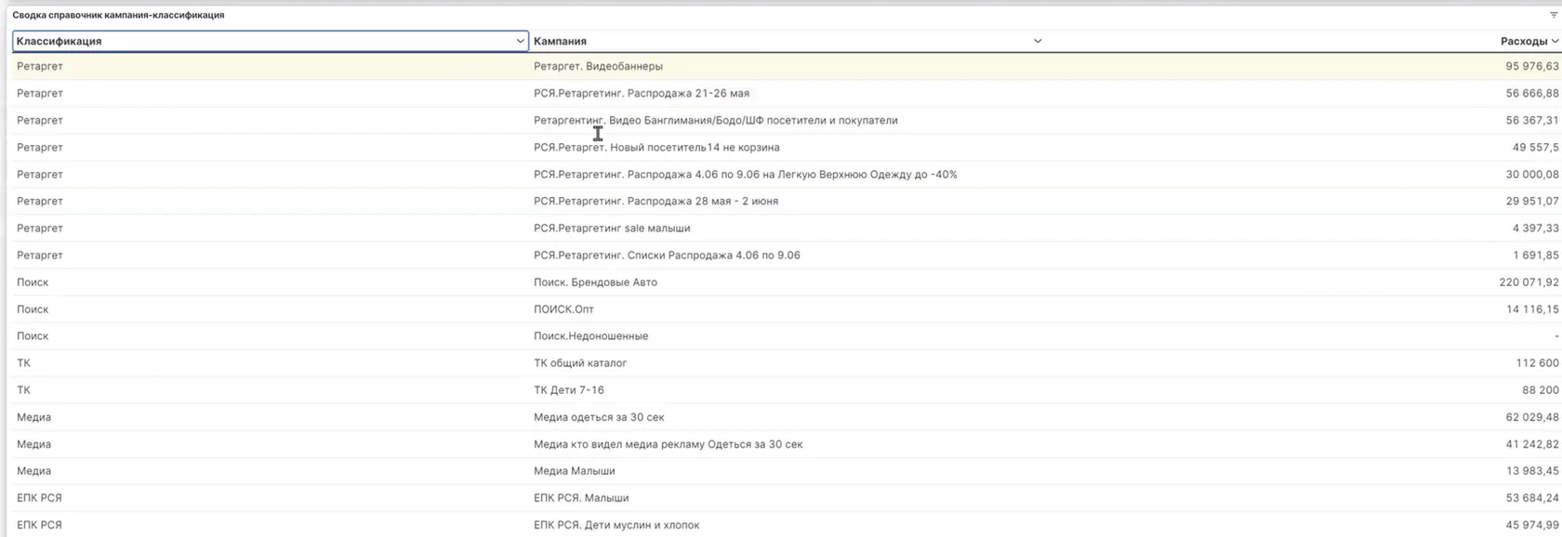Select the Поиск. Брендовые Авто campaign cell
This screenshot has width=1562, height=537.
click(x=595, y=282)
